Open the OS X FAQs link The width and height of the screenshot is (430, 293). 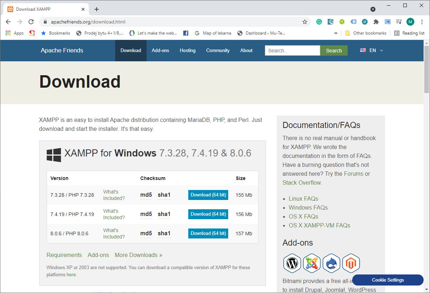click(x=303, y=217)
